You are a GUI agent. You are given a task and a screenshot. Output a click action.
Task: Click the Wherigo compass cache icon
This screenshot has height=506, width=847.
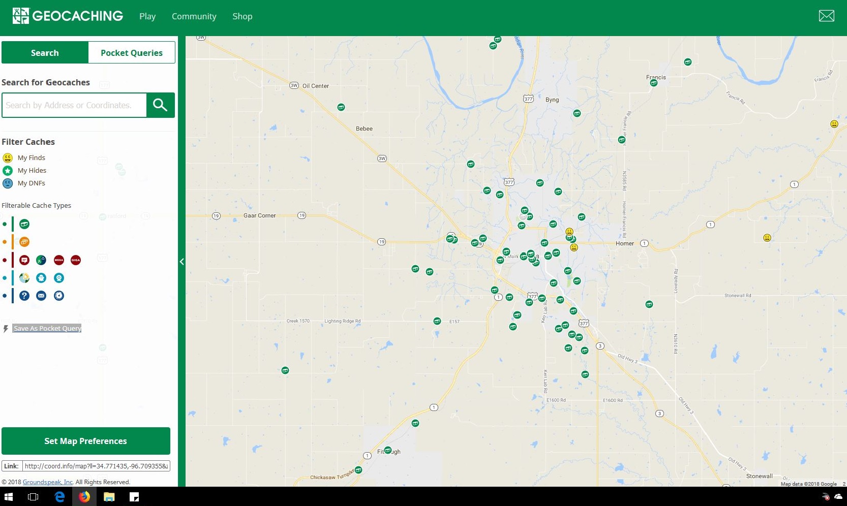coord(58,296)
